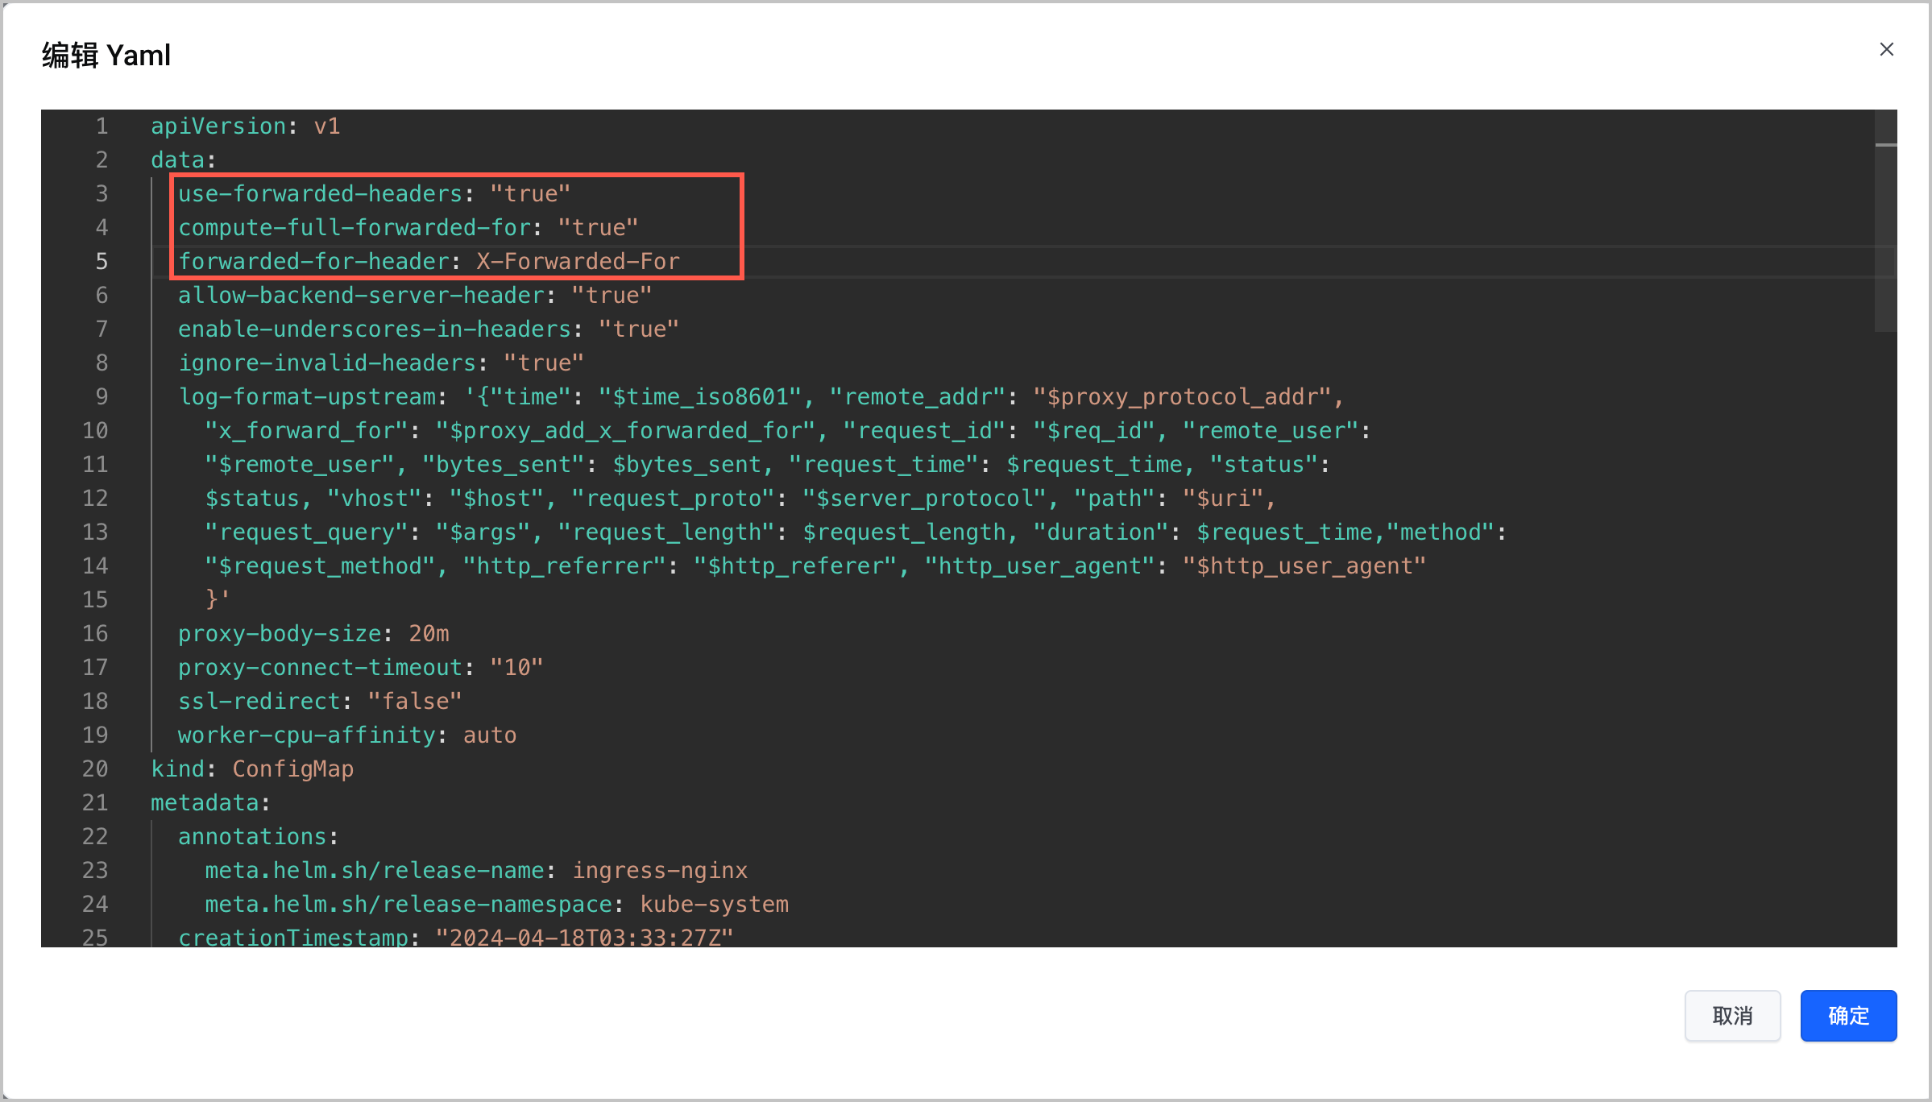Click "$proxy_protocol_addr" value

(x=1182, y=396)
